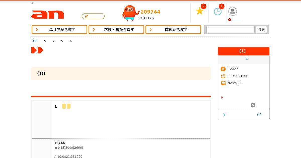Click the clock working-hours icon in sidebar

[223, 76]
